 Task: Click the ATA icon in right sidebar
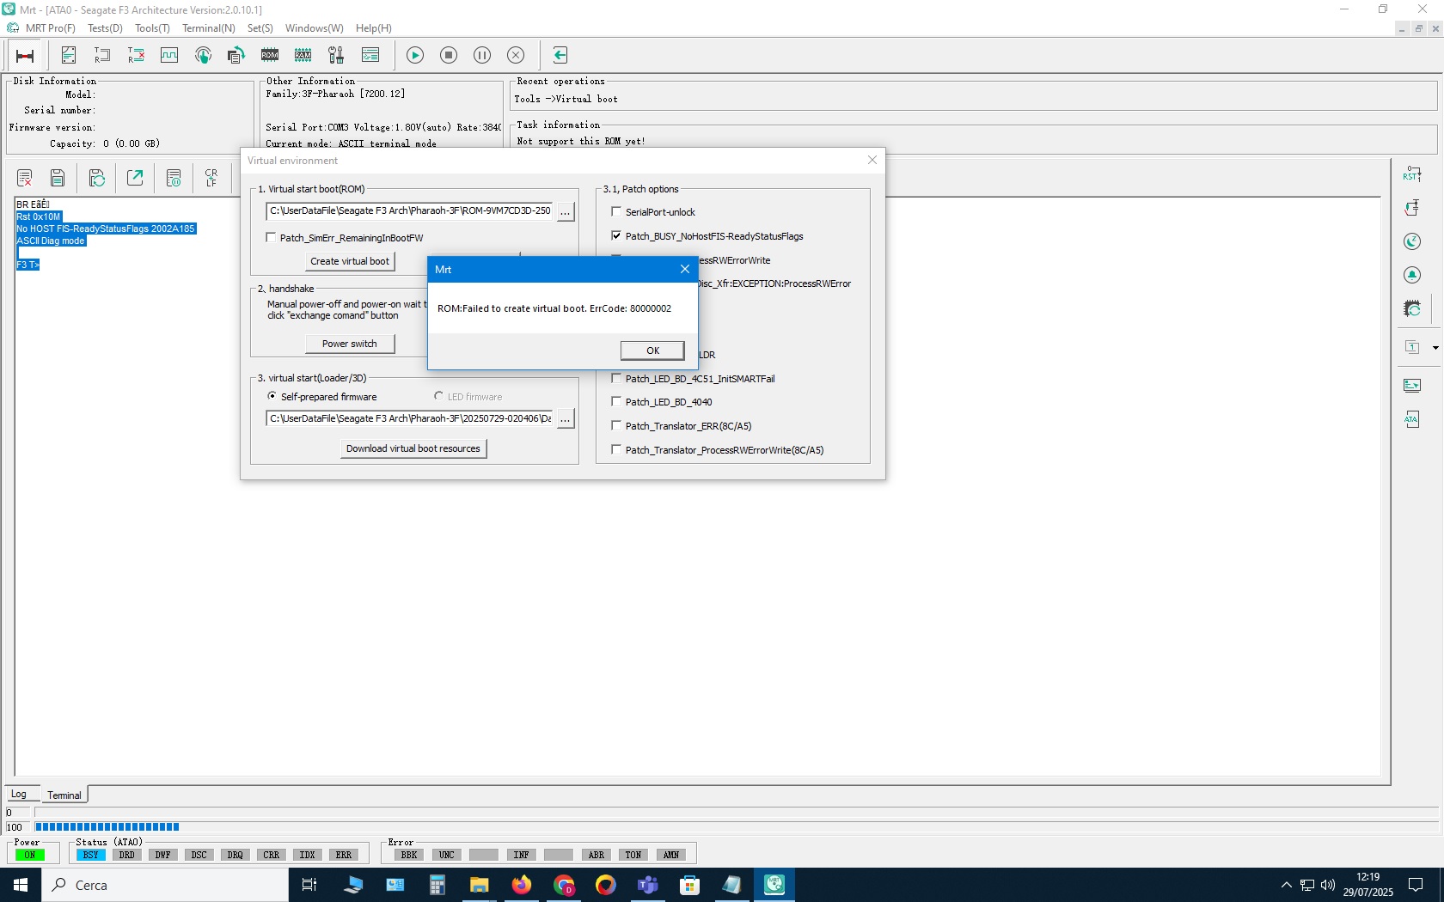click(x=1412, y=419)
